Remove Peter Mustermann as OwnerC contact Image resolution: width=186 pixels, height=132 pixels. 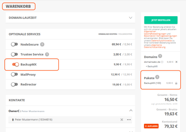(122, 120)
